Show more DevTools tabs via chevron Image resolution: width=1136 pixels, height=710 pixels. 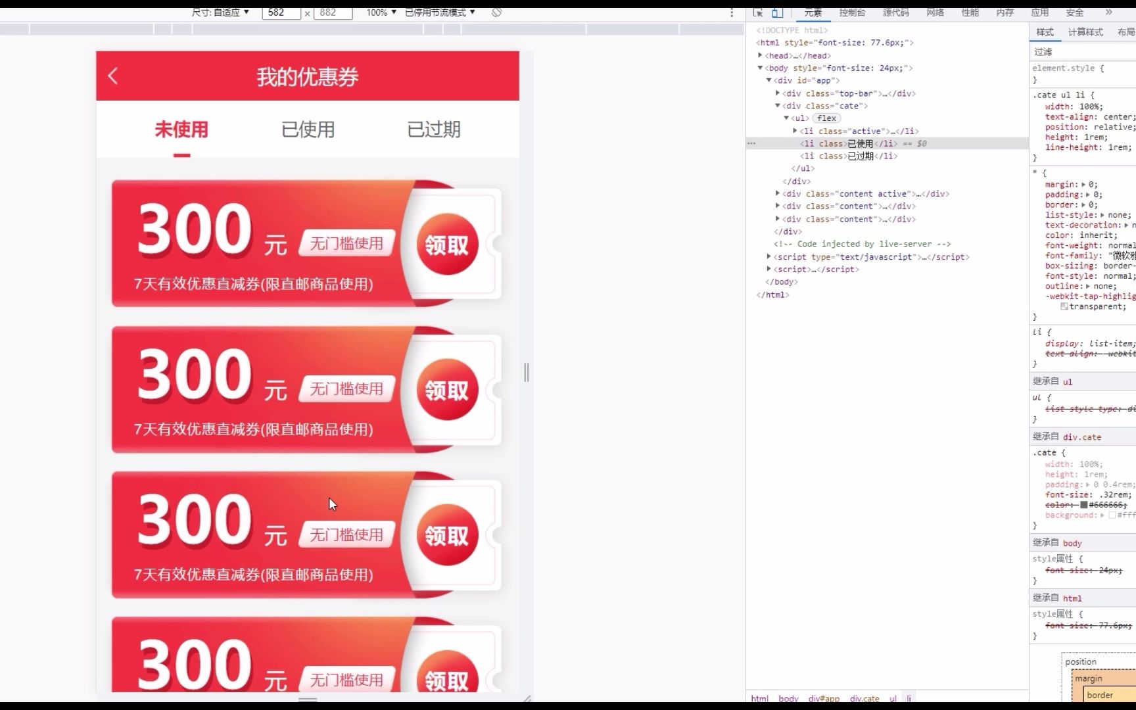1108,12
